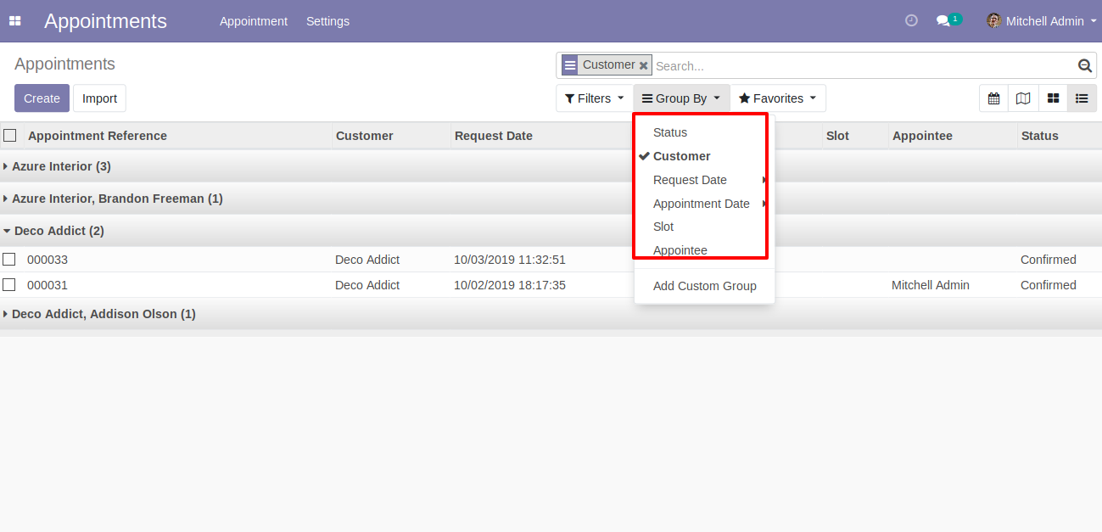Click Deco Addict customer in row 000031
The width and height of the screenshot is (1102, 532).
367,285
